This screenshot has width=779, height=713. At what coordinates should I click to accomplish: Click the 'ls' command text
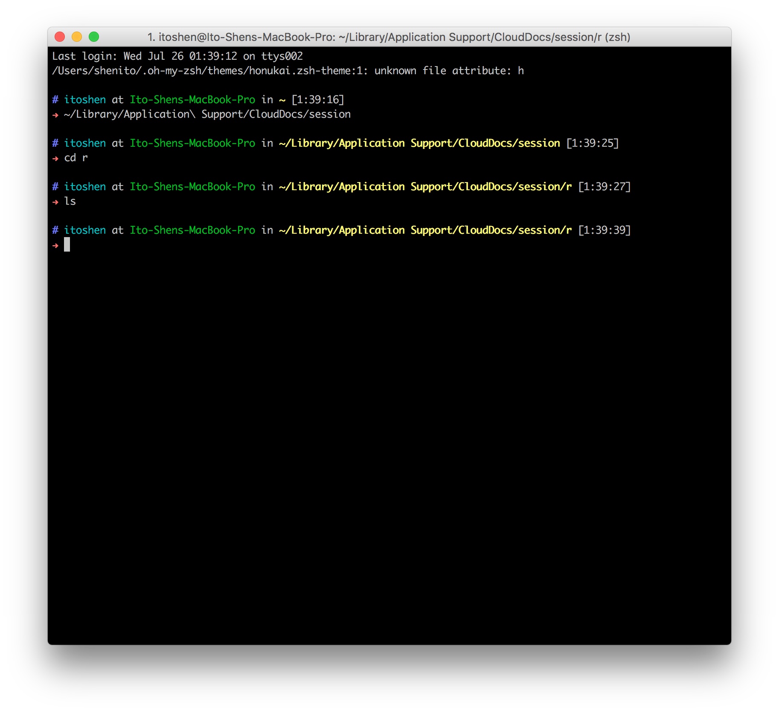pyautogui.click(x=70, y=201)
